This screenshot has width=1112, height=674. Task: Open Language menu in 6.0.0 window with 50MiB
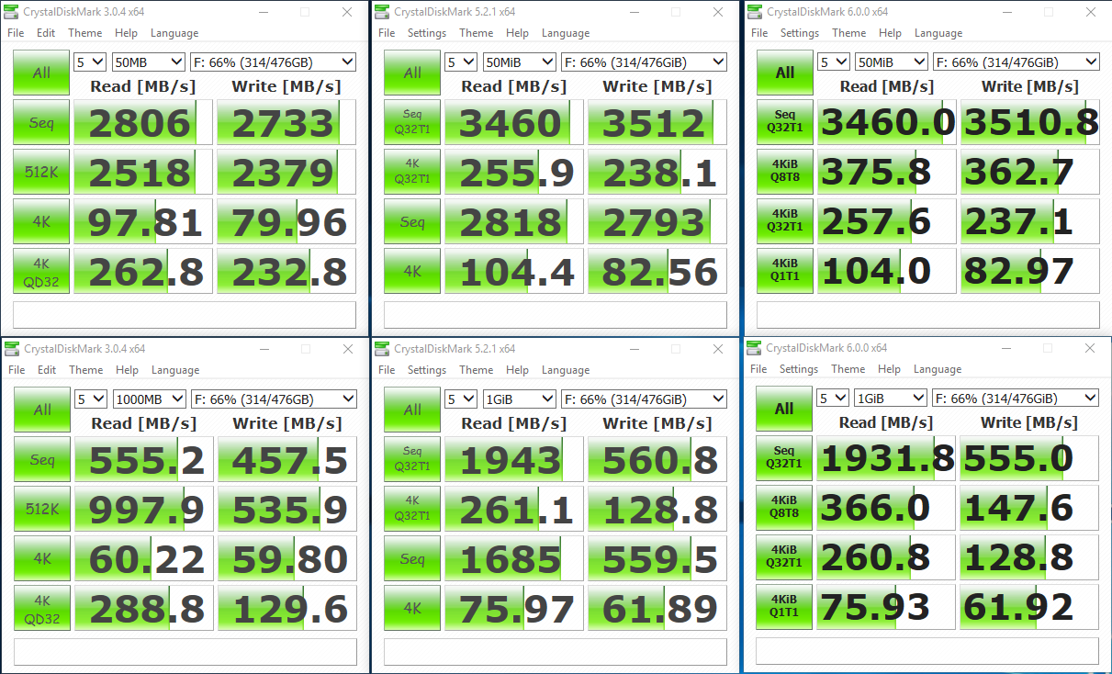[x=938, y=33]
